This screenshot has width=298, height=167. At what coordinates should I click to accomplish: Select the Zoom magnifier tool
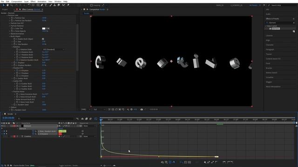(11, 5)
